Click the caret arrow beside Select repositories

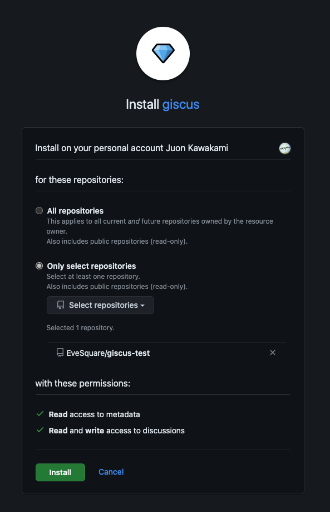pos(142,306)
